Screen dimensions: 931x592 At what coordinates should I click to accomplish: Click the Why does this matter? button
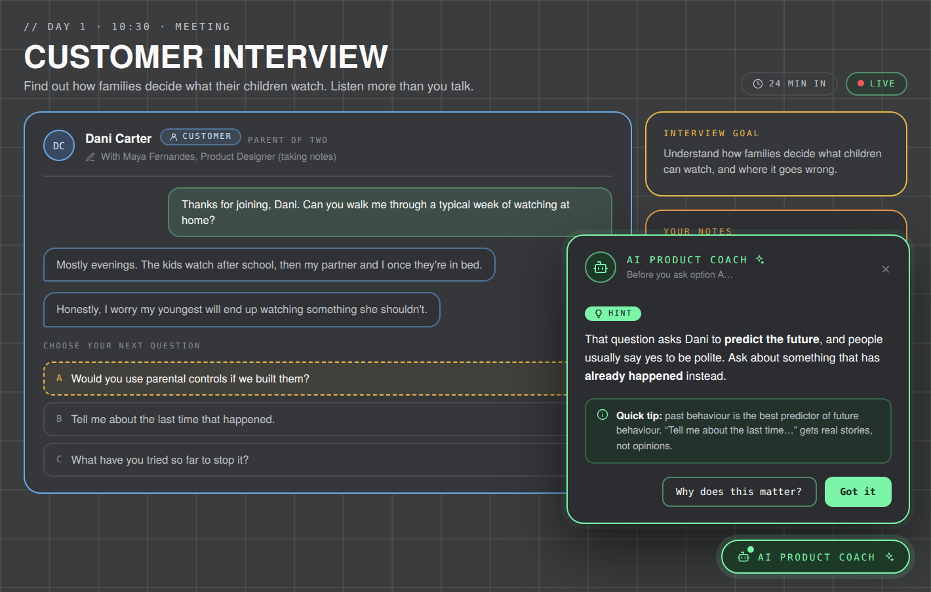(739, 492)
